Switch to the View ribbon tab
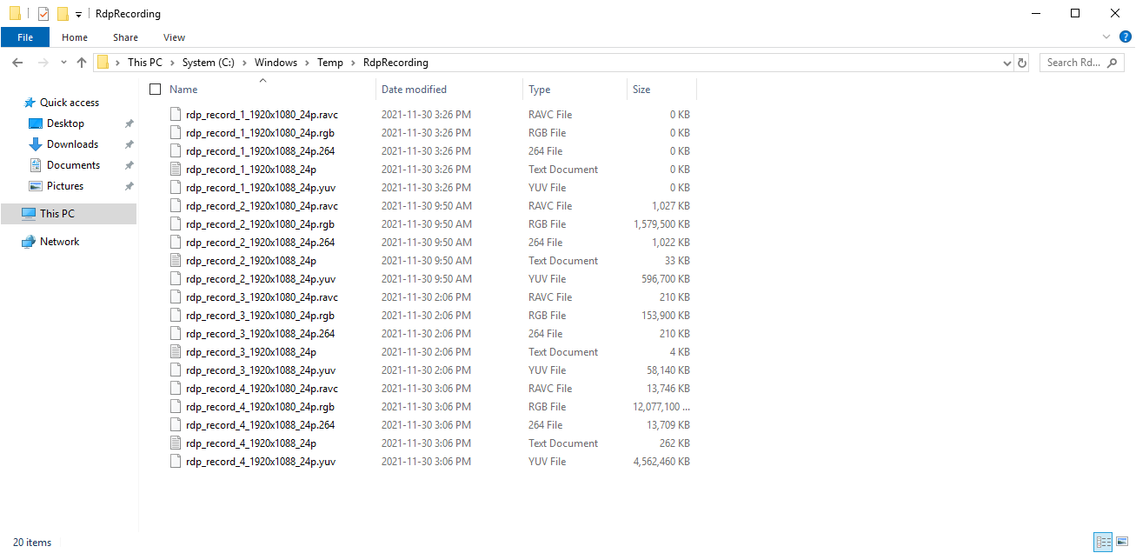 [174, 37]
